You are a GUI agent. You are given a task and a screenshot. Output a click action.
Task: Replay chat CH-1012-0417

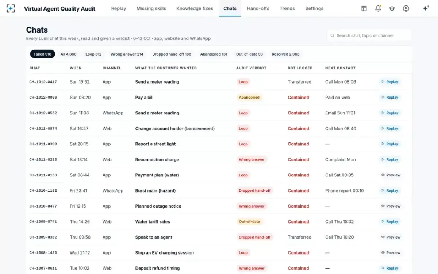(x=390, y=82)
